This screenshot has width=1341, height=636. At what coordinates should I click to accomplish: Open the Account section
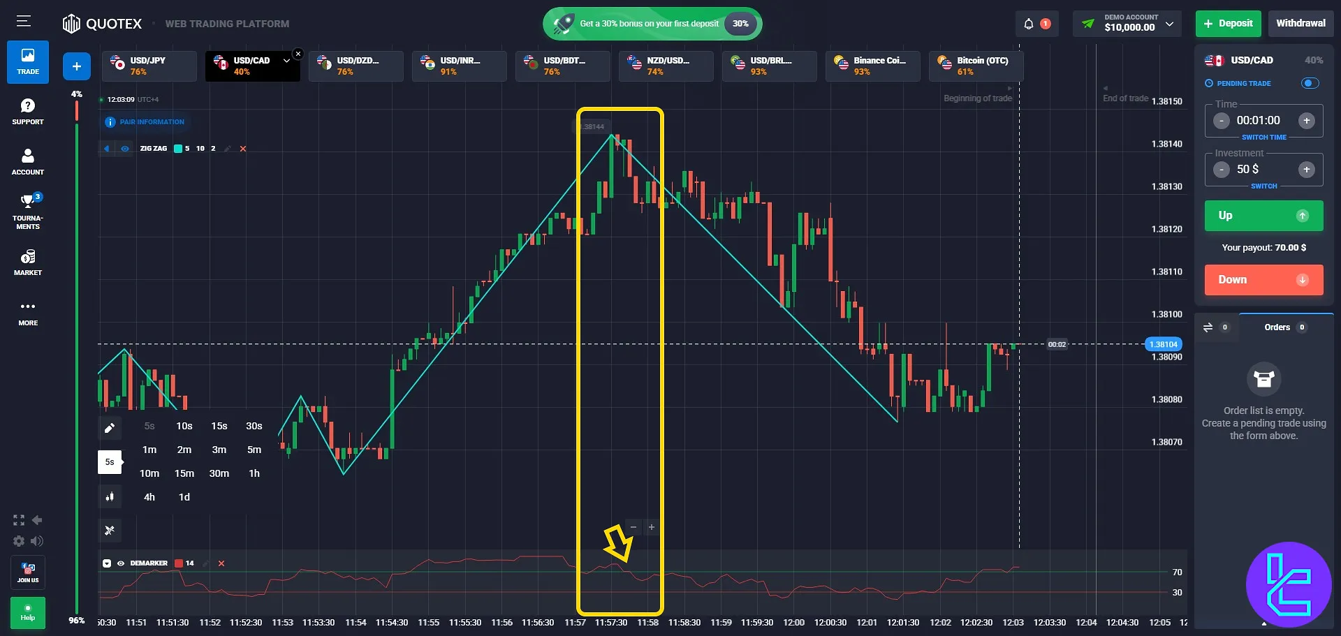coord(28,162)
